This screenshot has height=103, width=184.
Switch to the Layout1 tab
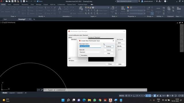click(12, 93)
